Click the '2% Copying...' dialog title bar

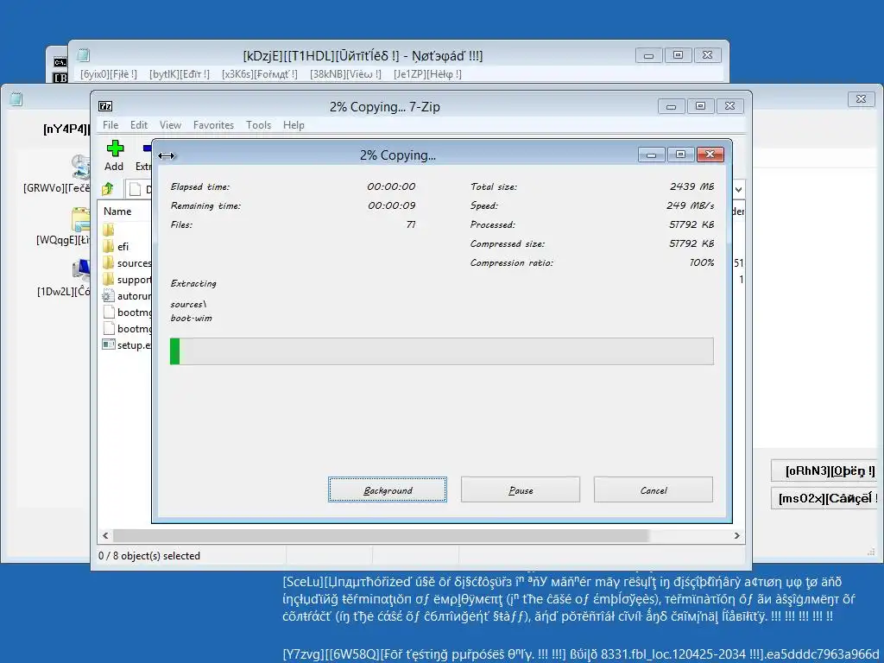397,155
